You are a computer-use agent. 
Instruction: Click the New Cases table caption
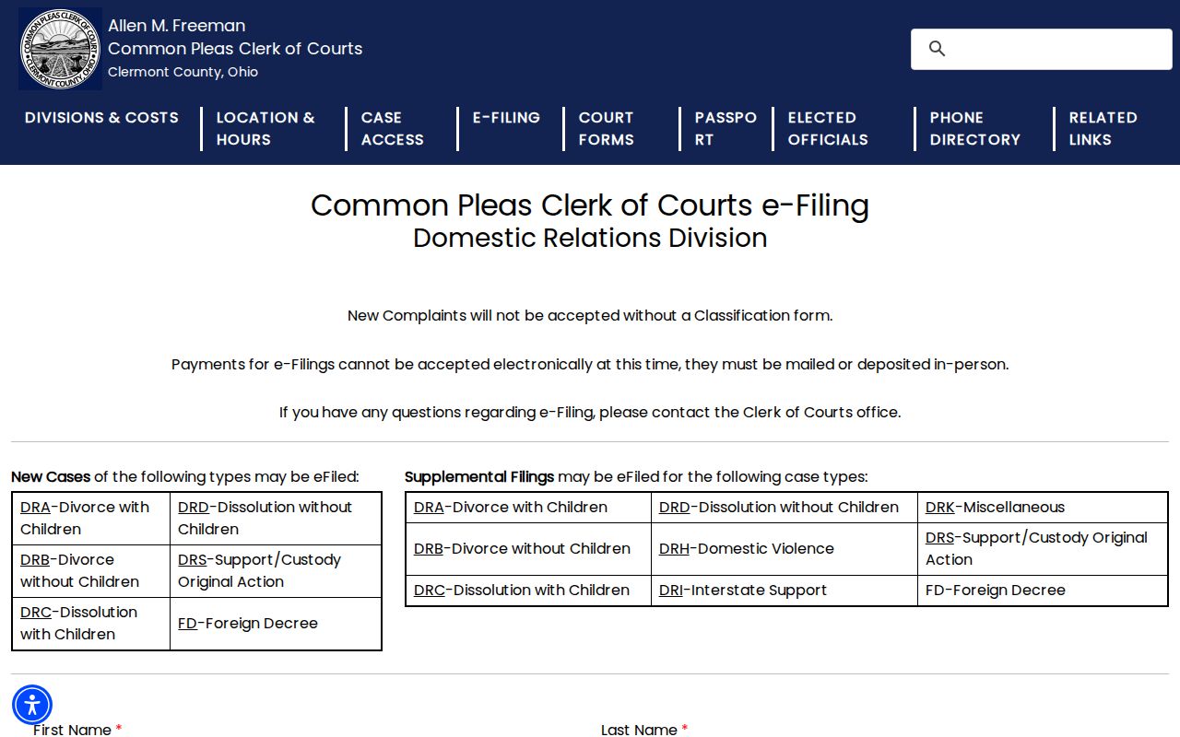coord(185,477)
